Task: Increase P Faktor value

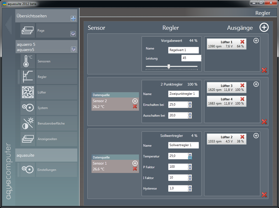Action: click(x=190, y=165)
